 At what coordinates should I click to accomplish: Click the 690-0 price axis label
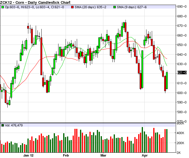click(x=182, y=6)
